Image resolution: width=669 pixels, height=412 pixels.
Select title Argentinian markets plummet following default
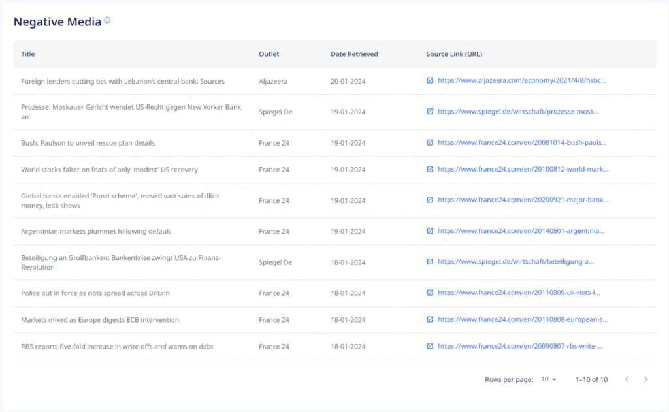point(95,231)
